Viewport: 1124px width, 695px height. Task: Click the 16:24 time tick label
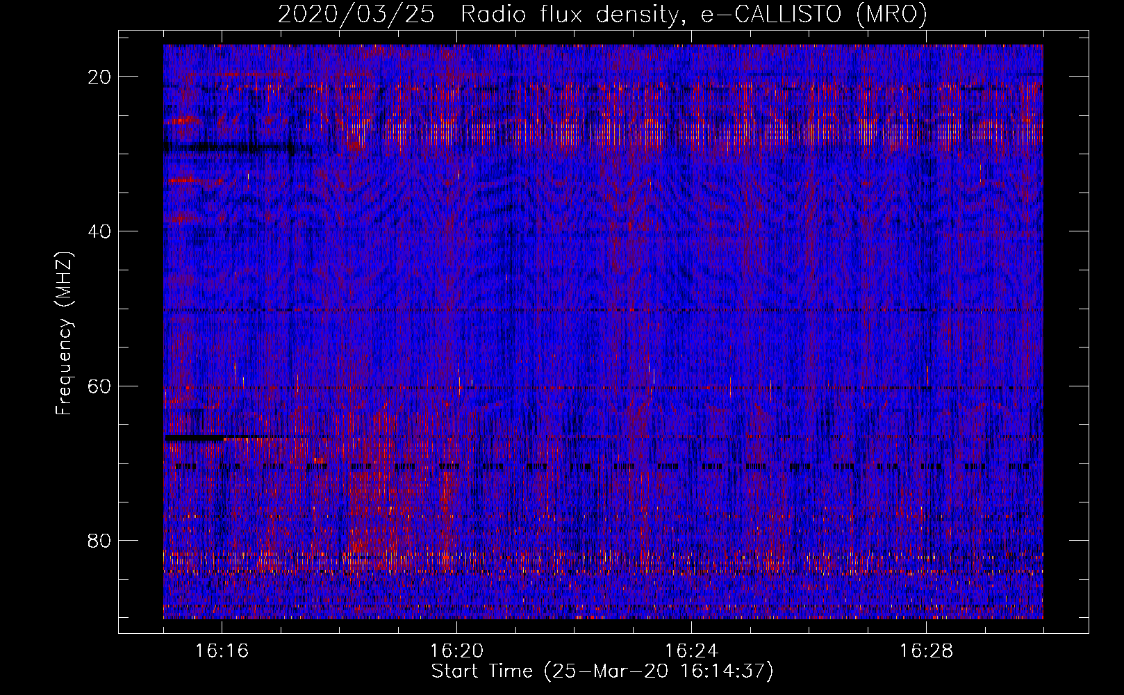[x=691, y=651]
